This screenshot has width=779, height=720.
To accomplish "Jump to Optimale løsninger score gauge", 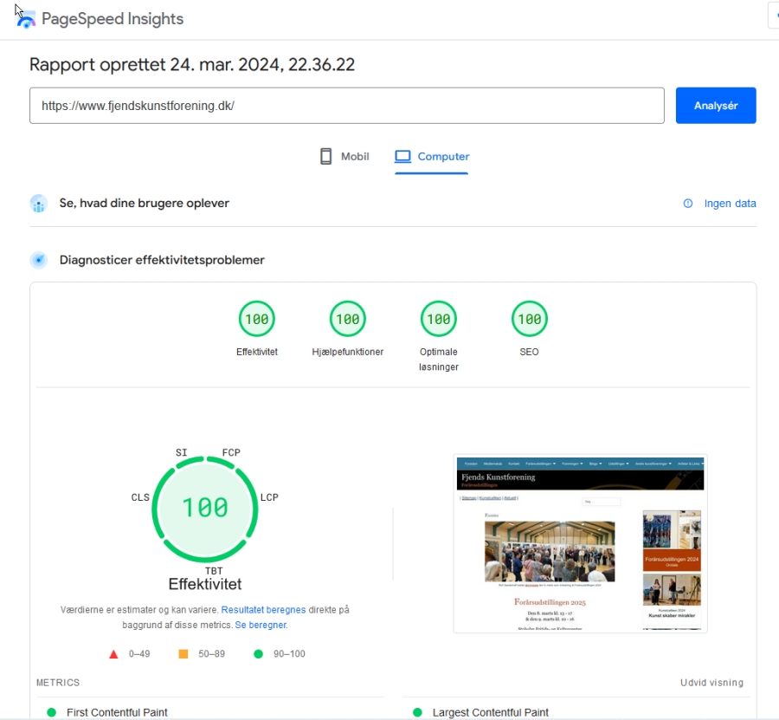I will tap(439, 319).
